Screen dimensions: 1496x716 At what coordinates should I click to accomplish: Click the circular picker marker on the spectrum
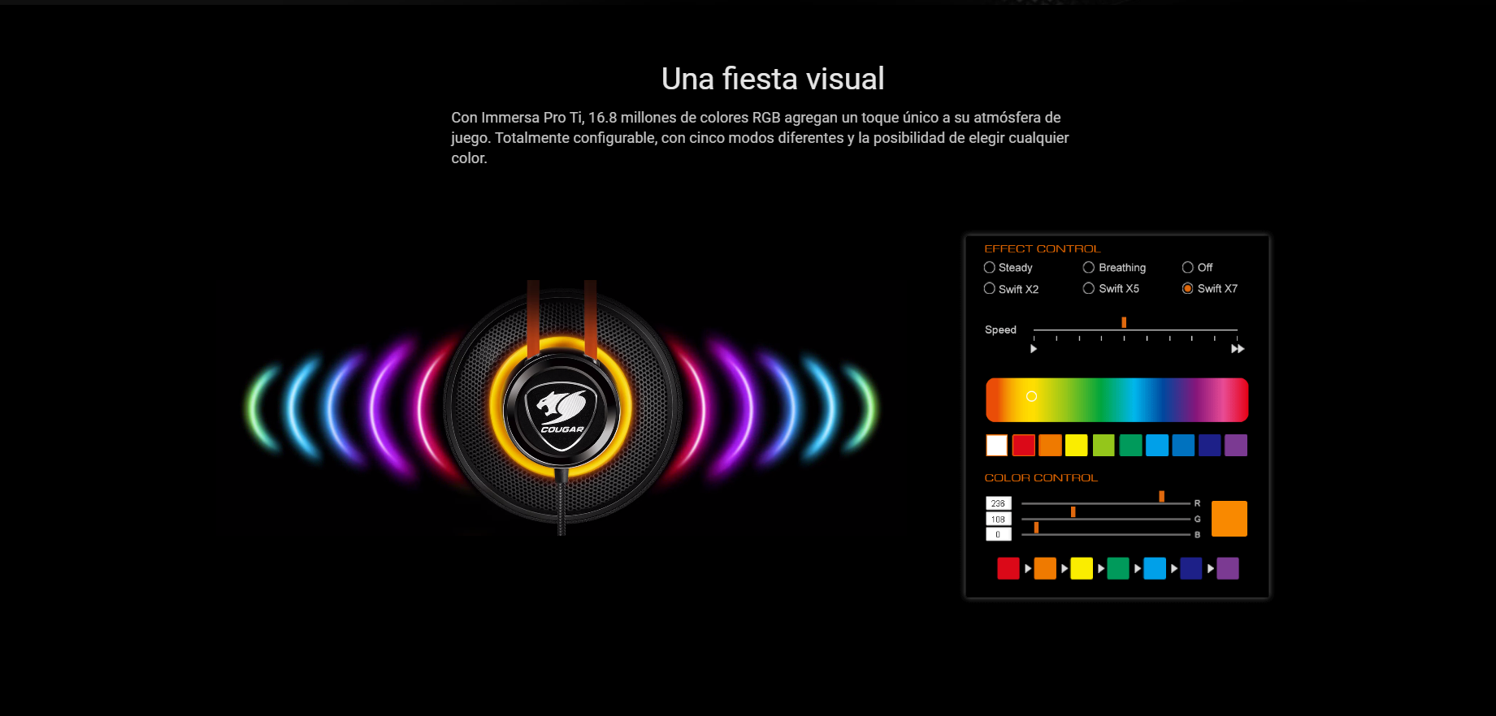pos(1032,396)
